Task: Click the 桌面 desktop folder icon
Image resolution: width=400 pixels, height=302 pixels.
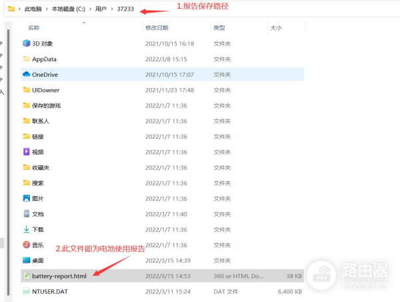Action: [x=26, y=260]
